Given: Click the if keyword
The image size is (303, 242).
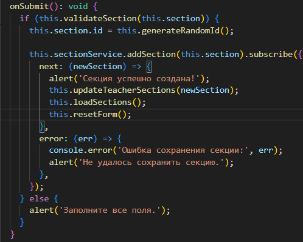Looking at the screenshot, I should [24, 19].
